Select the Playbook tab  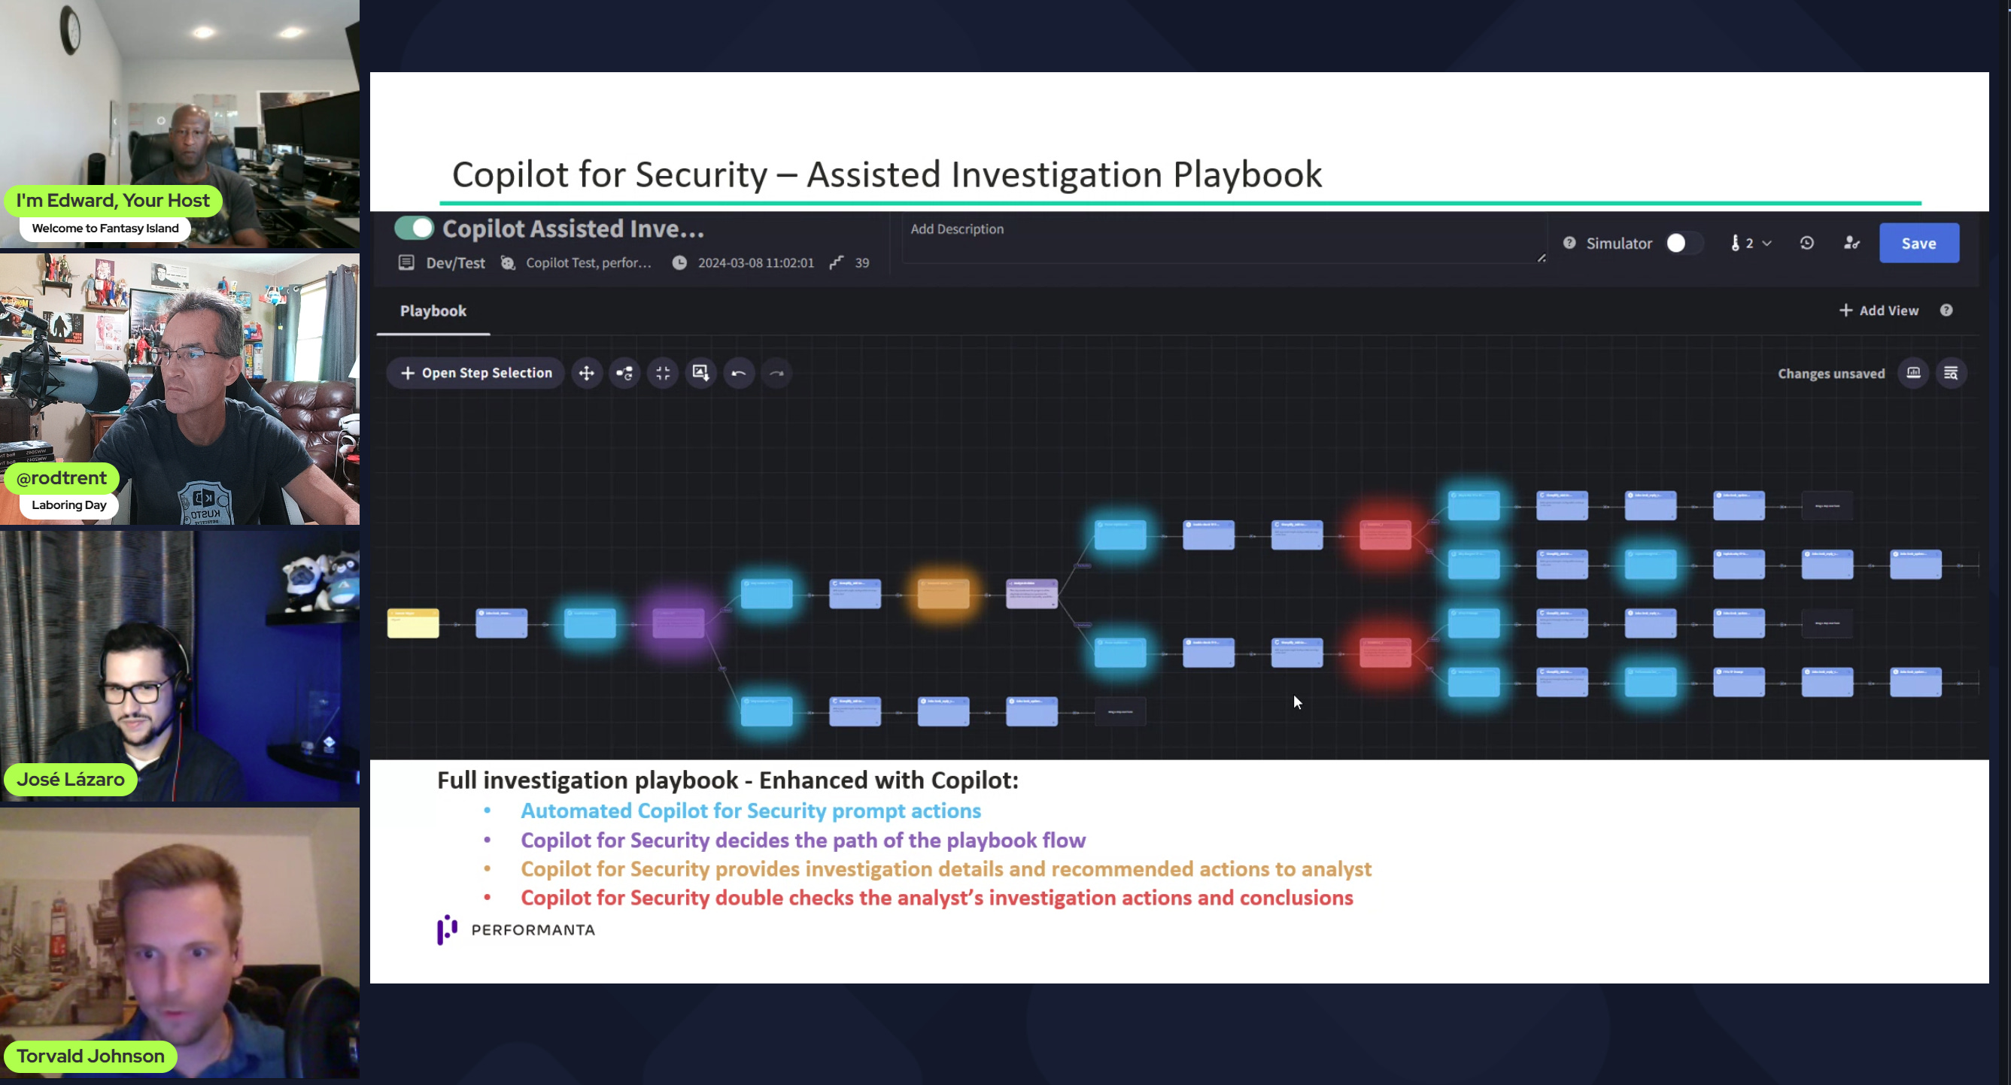432,310
